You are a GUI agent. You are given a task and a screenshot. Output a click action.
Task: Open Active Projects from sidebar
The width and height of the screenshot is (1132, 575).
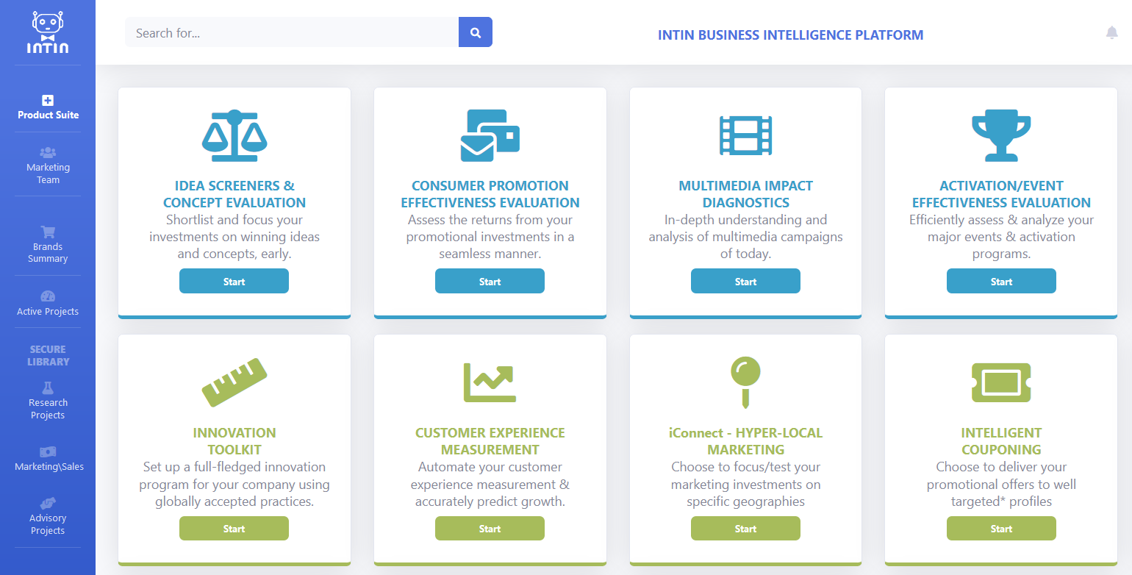click(x=48, y=304)
